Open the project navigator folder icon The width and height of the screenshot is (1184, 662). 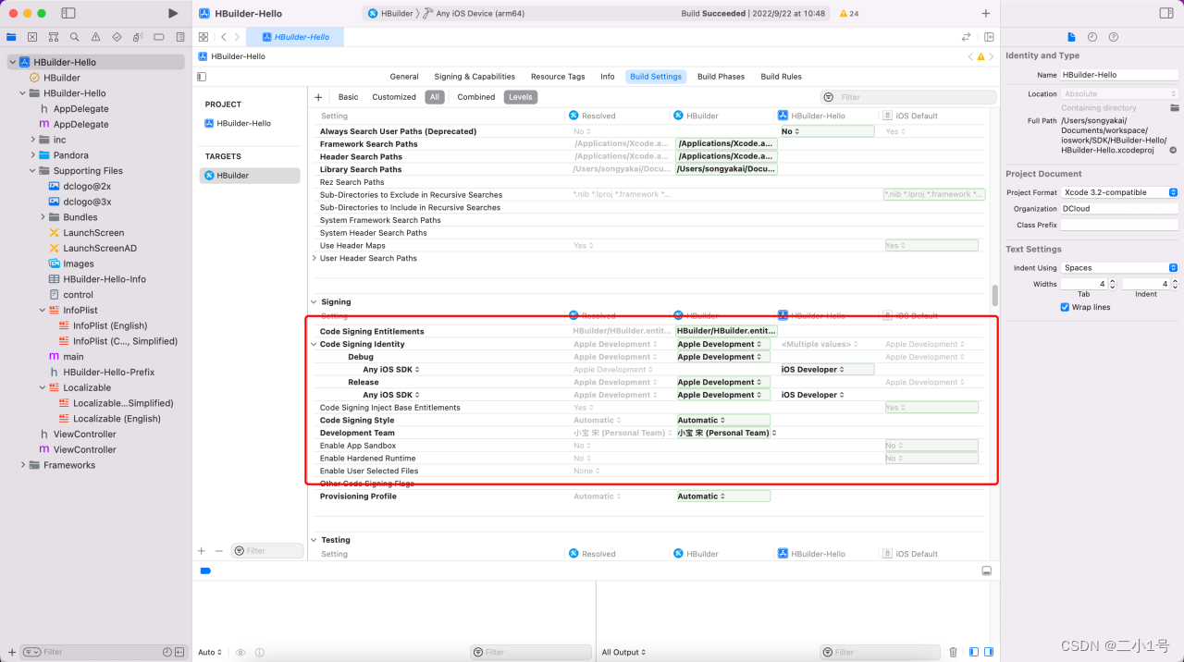[x=11, y=37]
